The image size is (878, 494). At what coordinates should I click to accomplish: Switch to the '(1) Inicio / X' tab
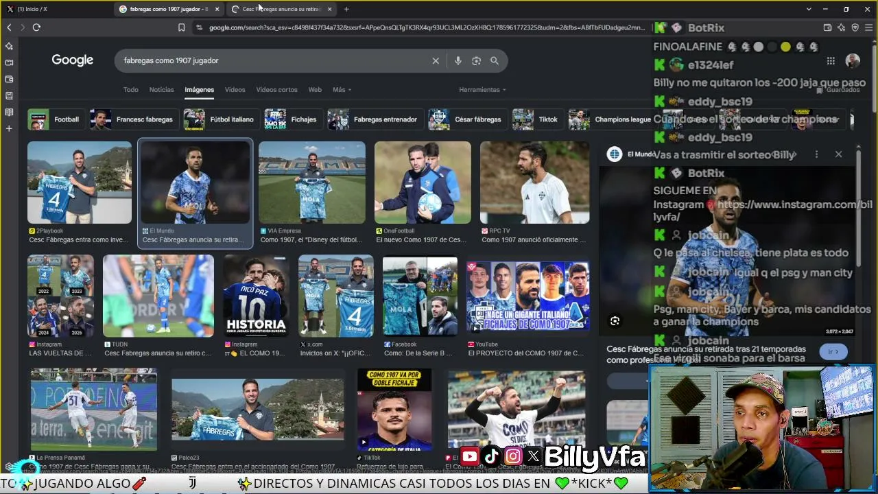point(56,9)
